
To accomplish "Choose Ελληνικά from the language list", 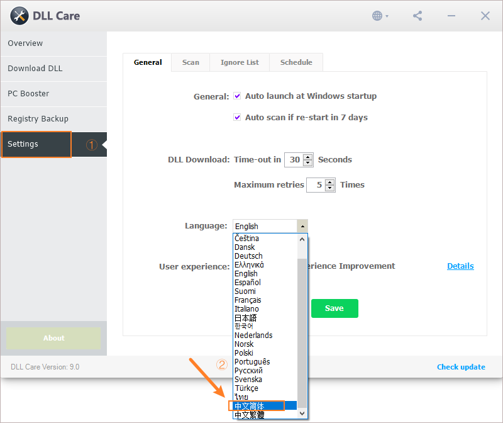I will point(265,265).
